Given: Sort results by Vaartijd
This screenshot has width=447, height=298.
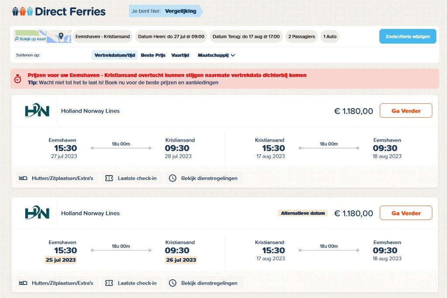Looking at the screenshot, I should [x=180, y=55].
